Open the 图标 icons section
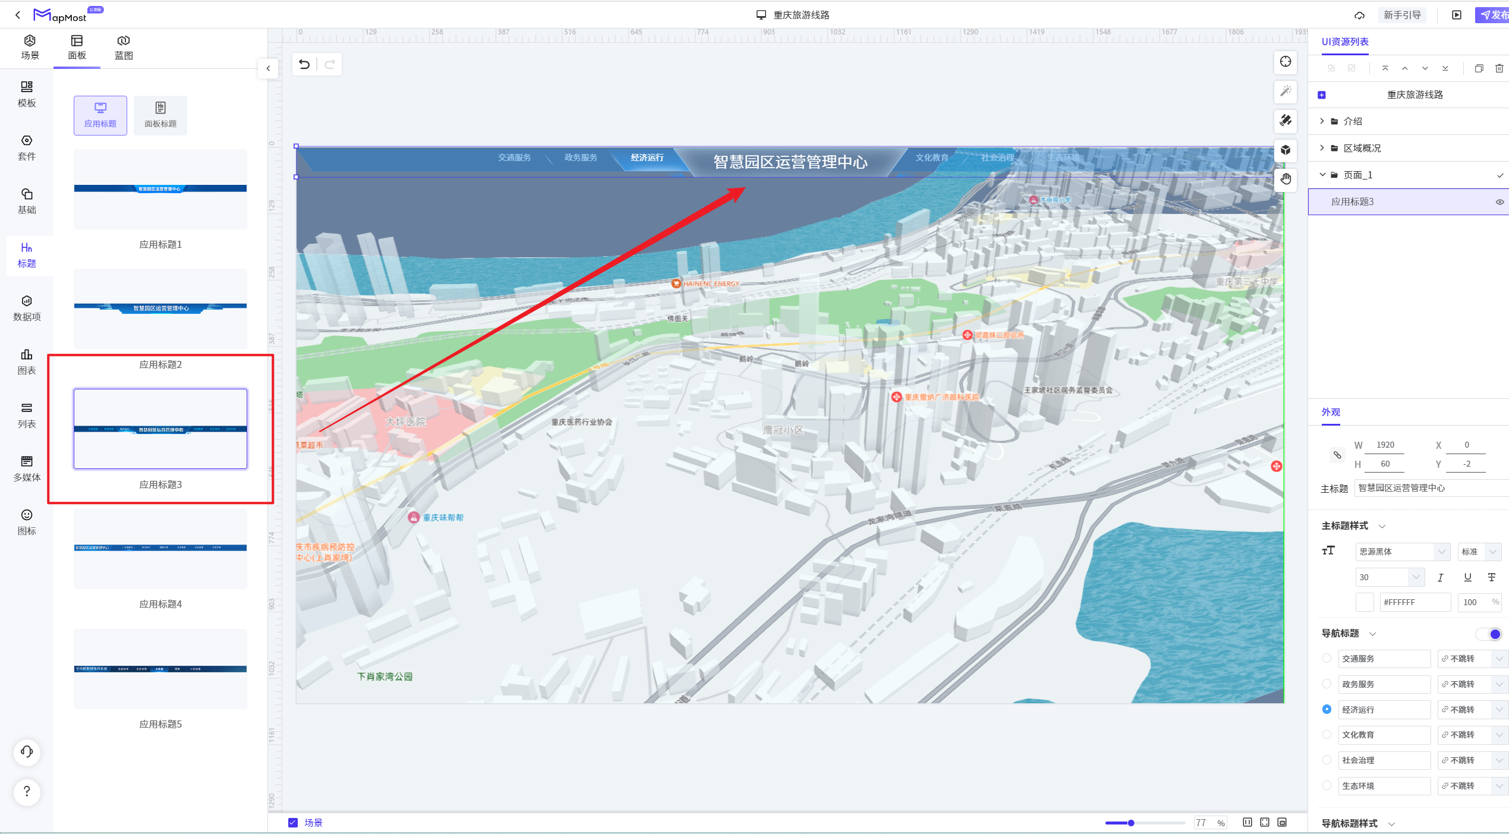The image size is (1509, 834). tap(27, 523)
